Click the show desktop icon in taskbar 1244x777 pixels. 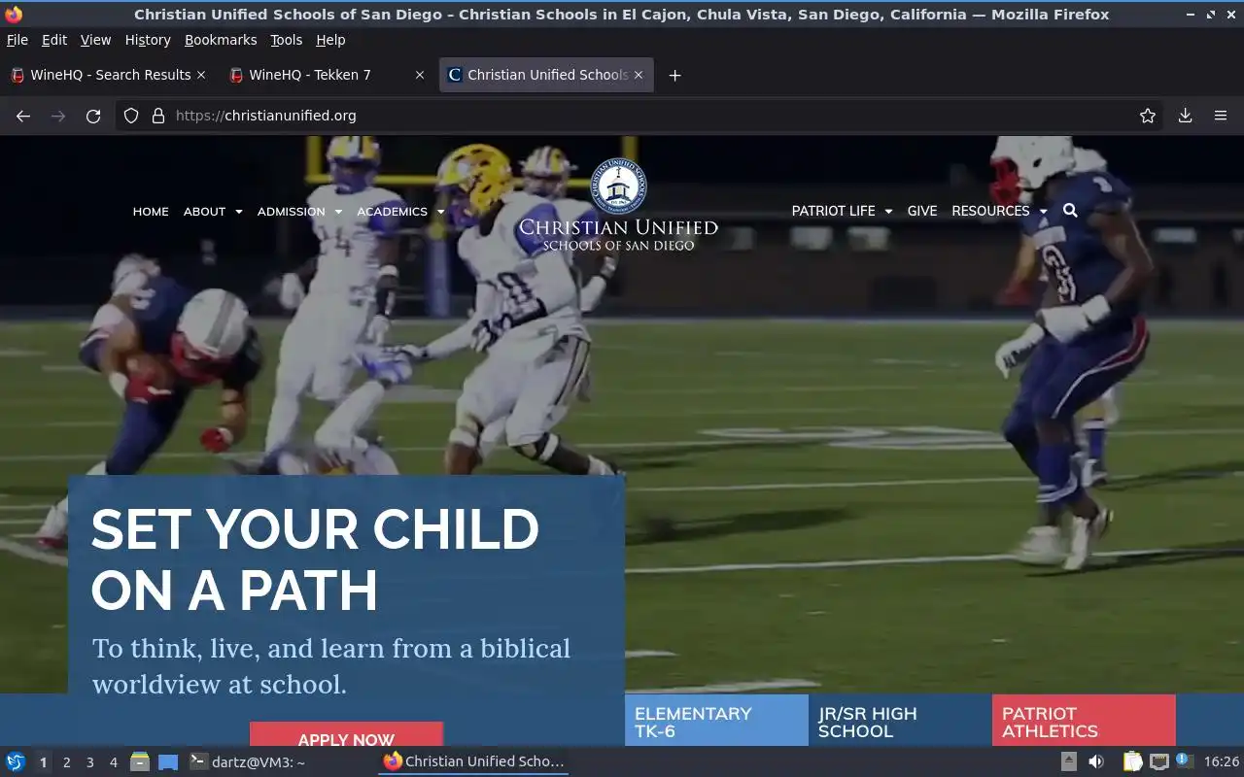[168, 762]
